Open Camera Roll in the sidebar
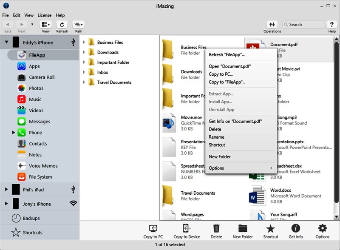This screenshot has height=250, width=340. pos(42,77)
